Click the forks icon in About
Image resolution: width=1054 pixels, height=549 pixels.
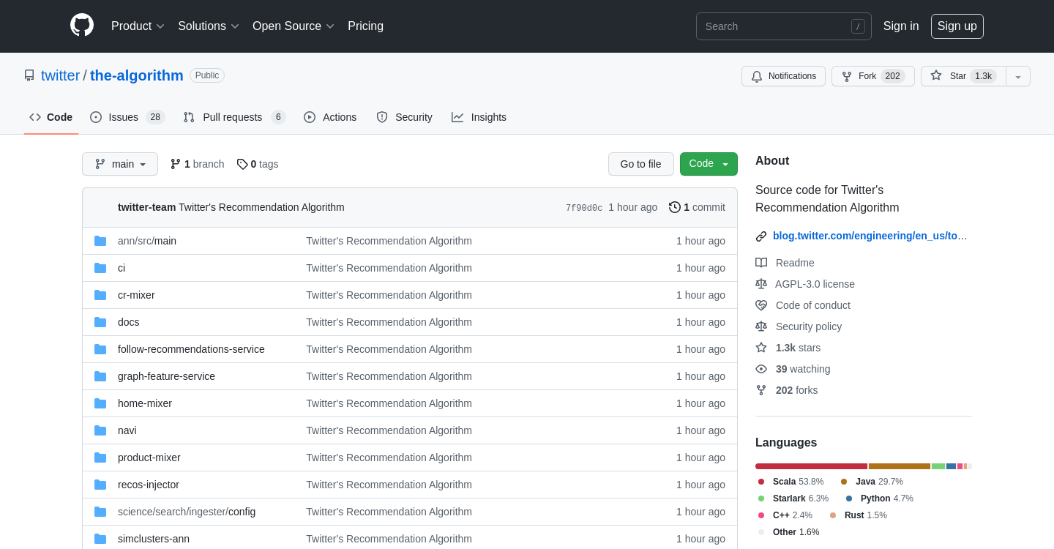pos(761,390)
